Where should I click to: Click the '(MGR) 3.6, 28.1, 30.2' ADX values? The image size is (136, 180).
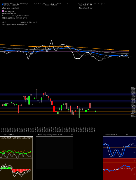(x=28, y=22)
